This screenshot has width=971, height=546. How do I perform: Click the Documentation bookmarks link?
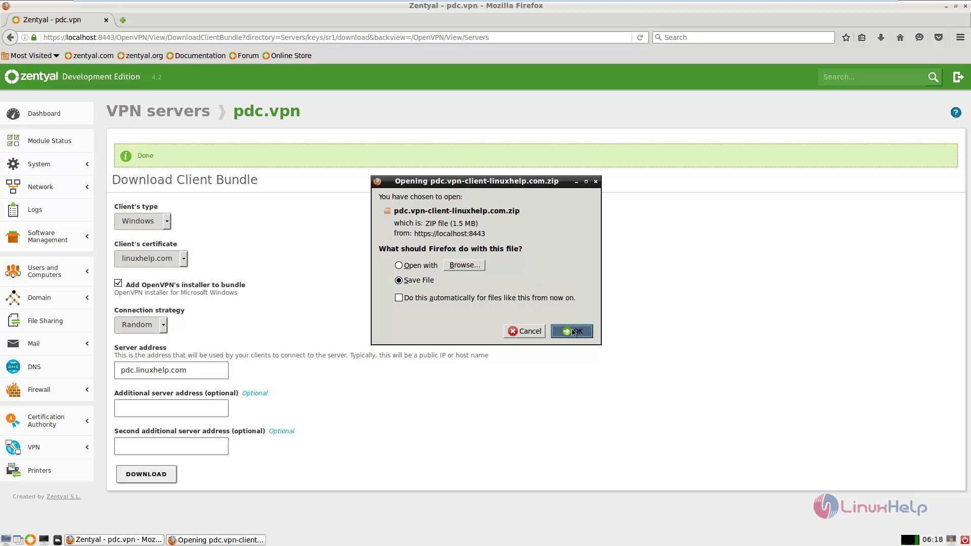[200, 55]
